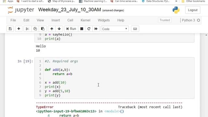Restart the kernel with the circular arrow
Viewport: 208px width, 117px height.
pyautogui.click(x=89, y=29)
